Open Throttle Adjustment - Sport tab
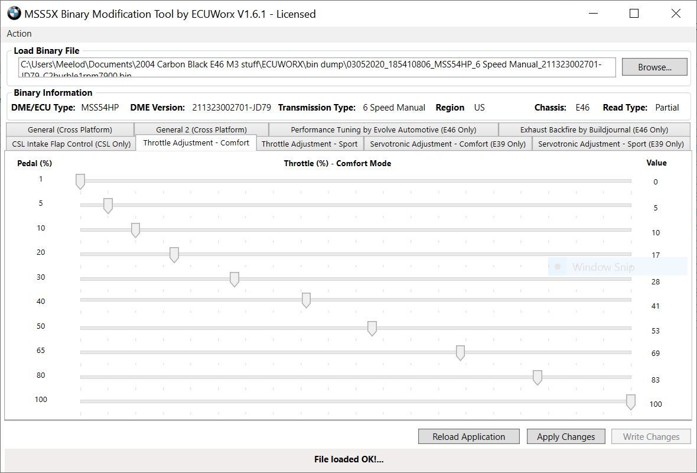The height and width of the screenshot is (473, 697). point(310,144)
